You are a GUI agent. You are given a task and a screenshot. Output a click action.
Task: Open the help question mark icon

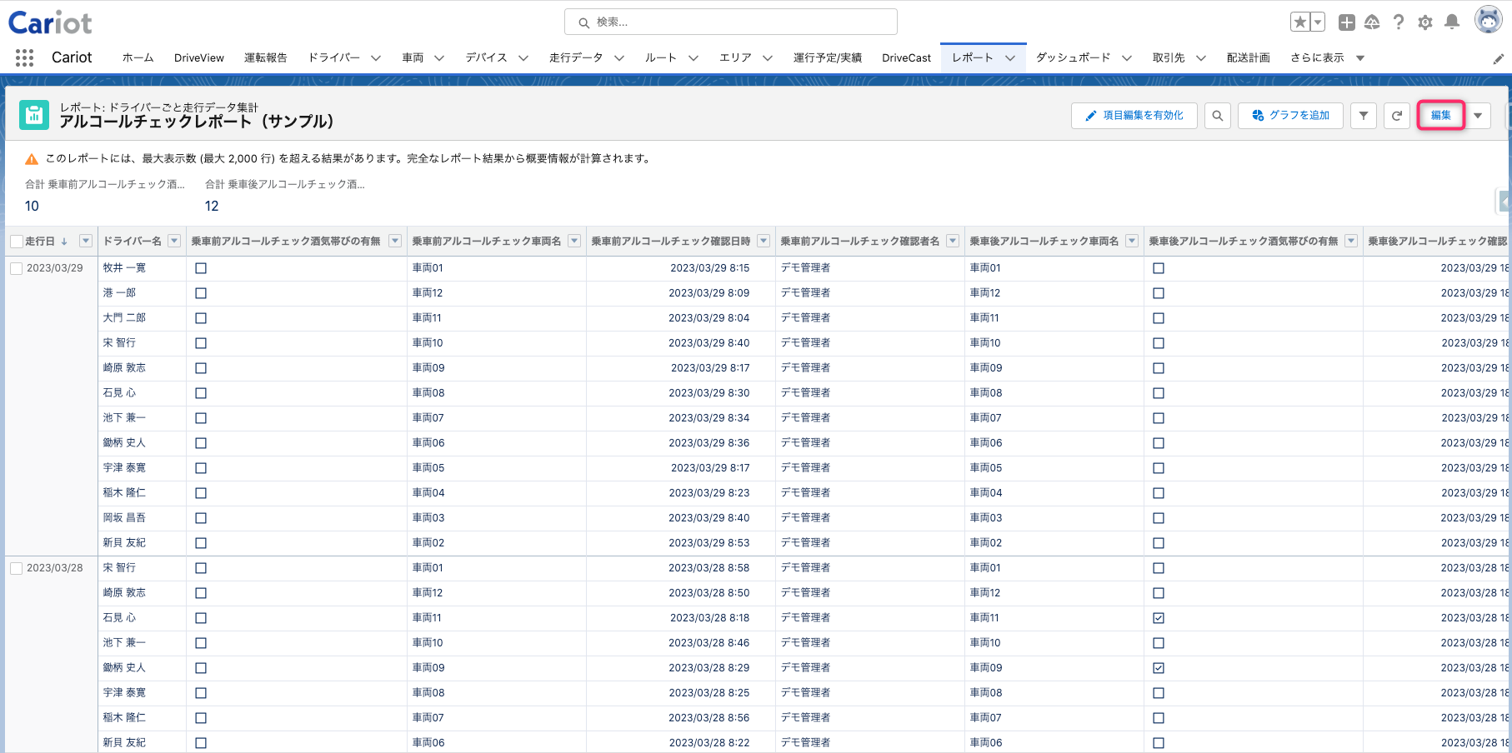pos(1399,22)
